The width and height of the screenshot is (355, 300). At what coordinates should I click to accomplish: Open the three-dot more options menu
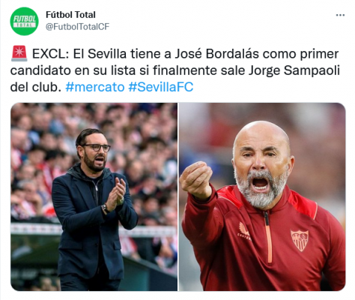click(x=340, y=15)
